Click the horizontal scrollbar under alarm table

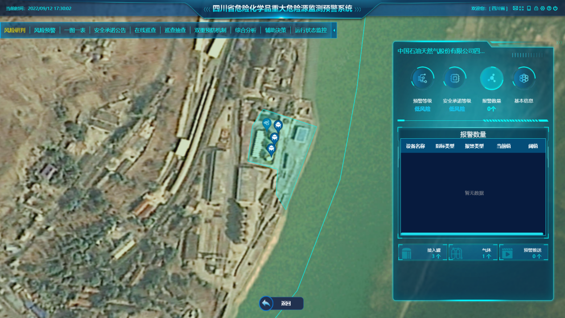472,234
